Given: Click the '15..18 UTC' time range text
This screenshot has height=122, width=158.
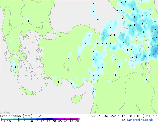Looking at the screenshot, I should click(x=131, y=116).
